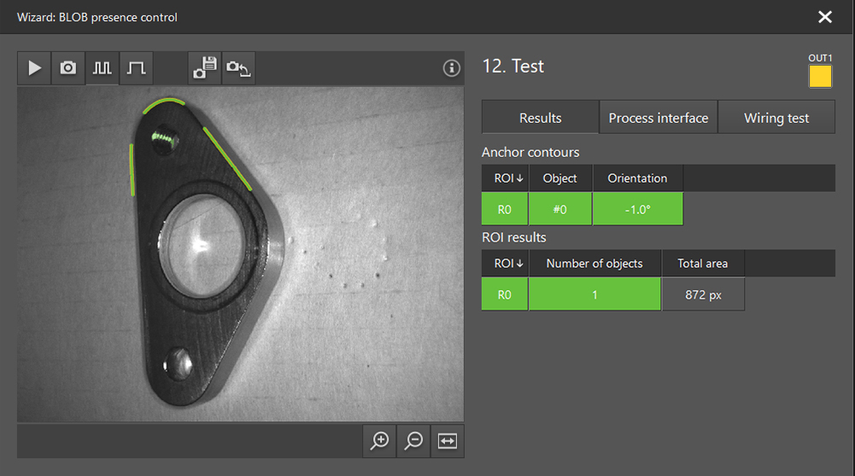
Task: Click the Number of objects column header
Action: [594, 264]
